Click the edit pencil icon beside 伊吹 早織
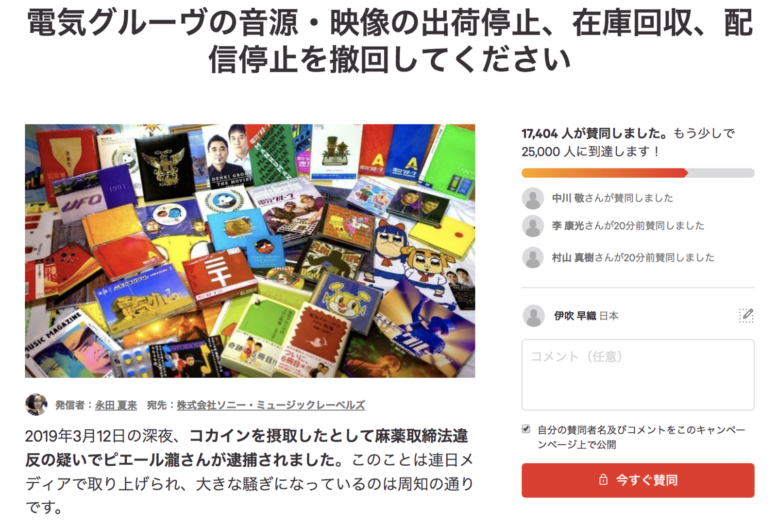This screenshot has height=527, width=777. pyautogui.click(x=746, y=315)
